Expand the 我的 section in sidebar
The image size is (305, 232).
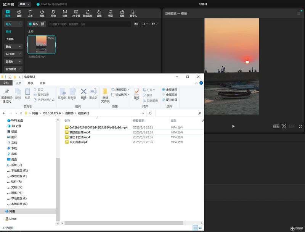[13, 47]
